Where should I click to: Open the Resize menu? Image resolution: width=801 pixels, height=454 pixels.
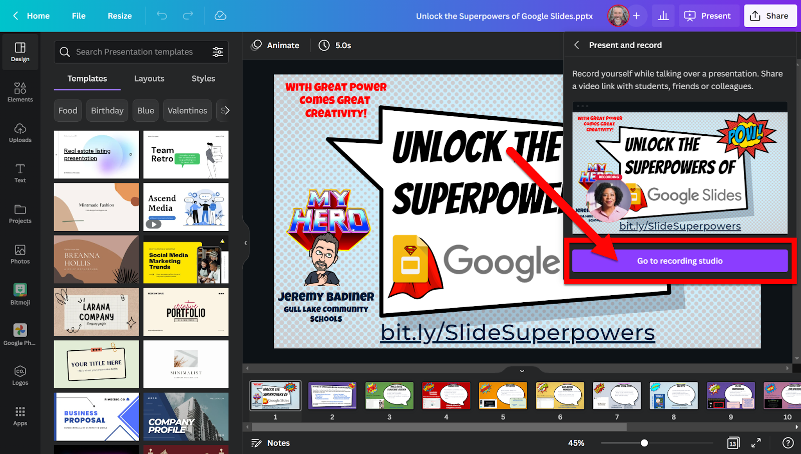[120, 16]
